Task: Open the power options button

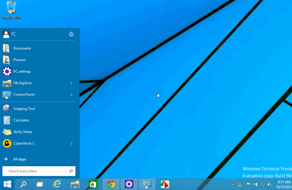Action: pyautogui.click(x=71, y=34)
